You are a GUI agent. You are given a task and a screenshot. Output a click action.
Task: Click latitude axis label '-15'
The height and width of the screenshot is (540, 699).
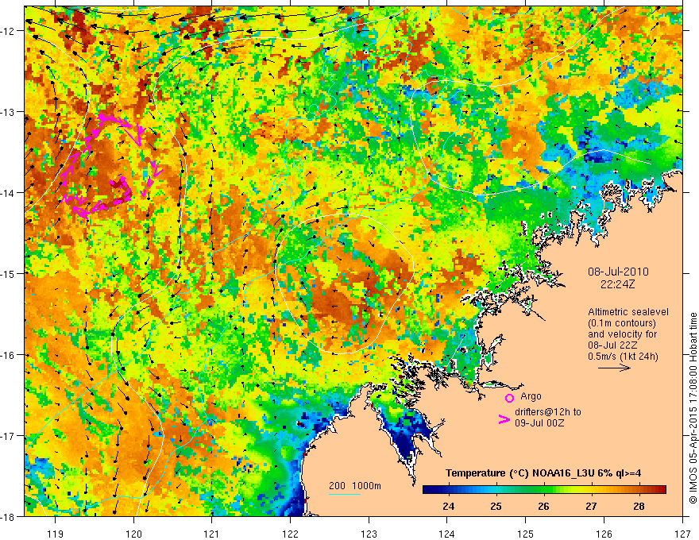[9, 273]
